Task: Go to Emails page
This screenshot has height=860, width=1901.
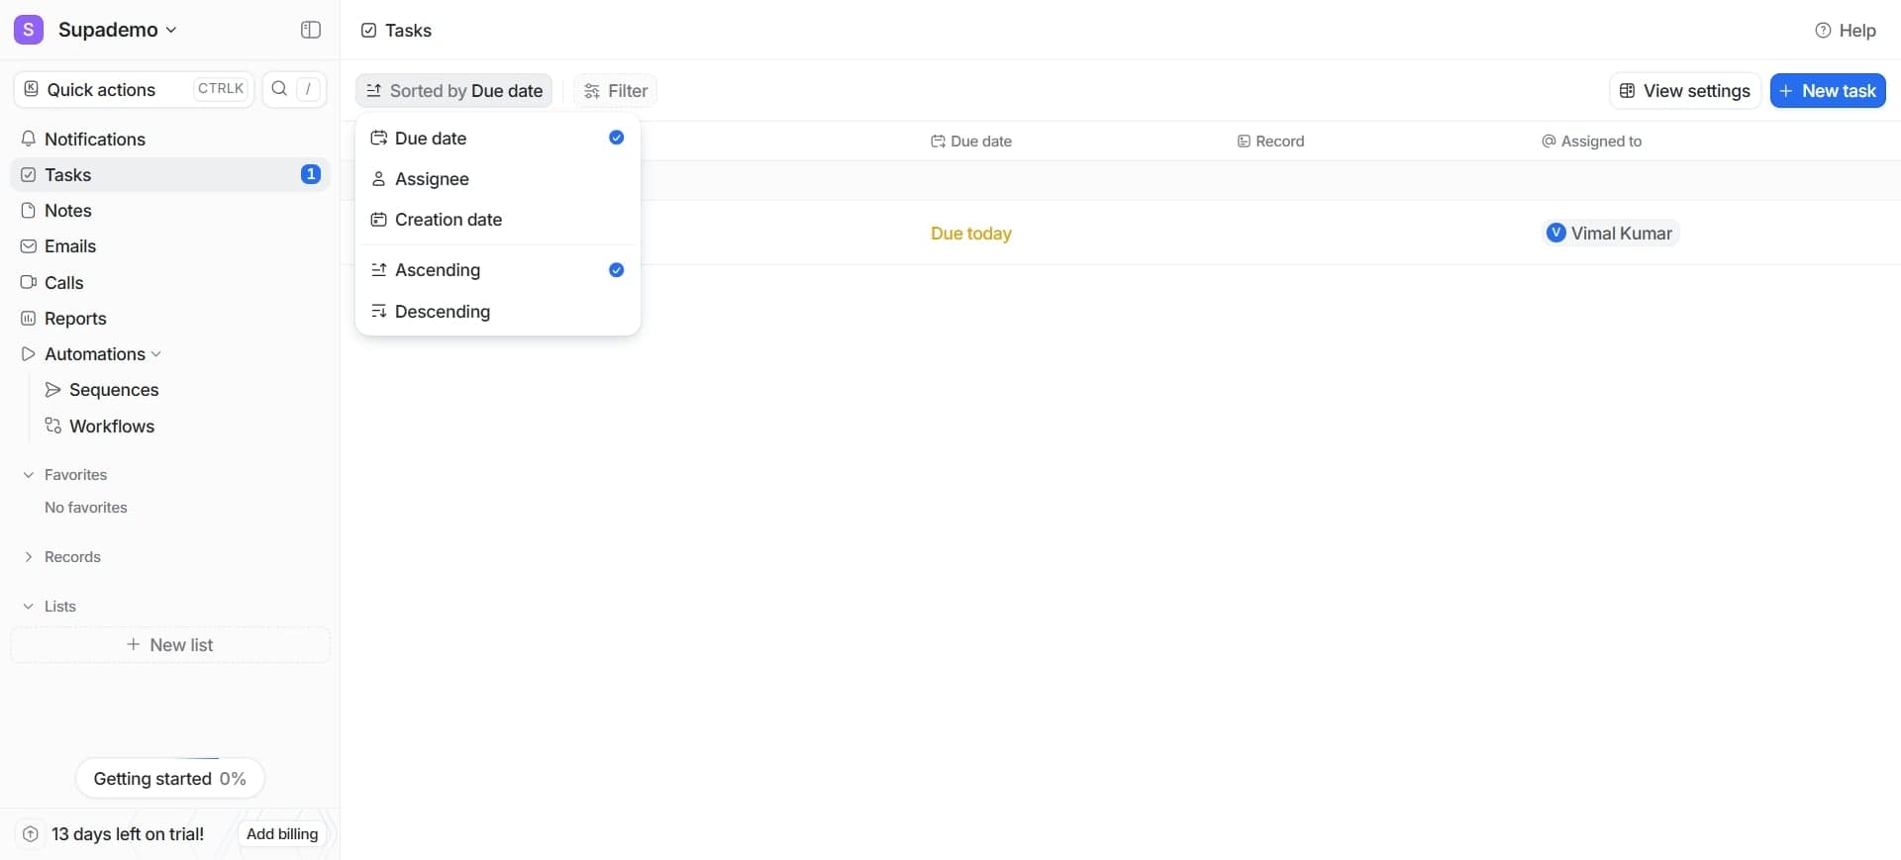Action: coord(170,245)
